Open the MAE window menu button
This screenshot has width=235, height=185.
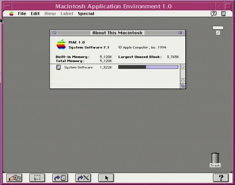pyautogui.click(x=7, y=6)
